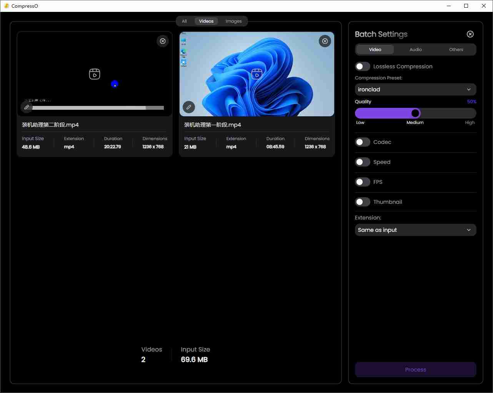Close the Batch Settings panel
Viewport: 493px width, 393px height.
(470, 34)
